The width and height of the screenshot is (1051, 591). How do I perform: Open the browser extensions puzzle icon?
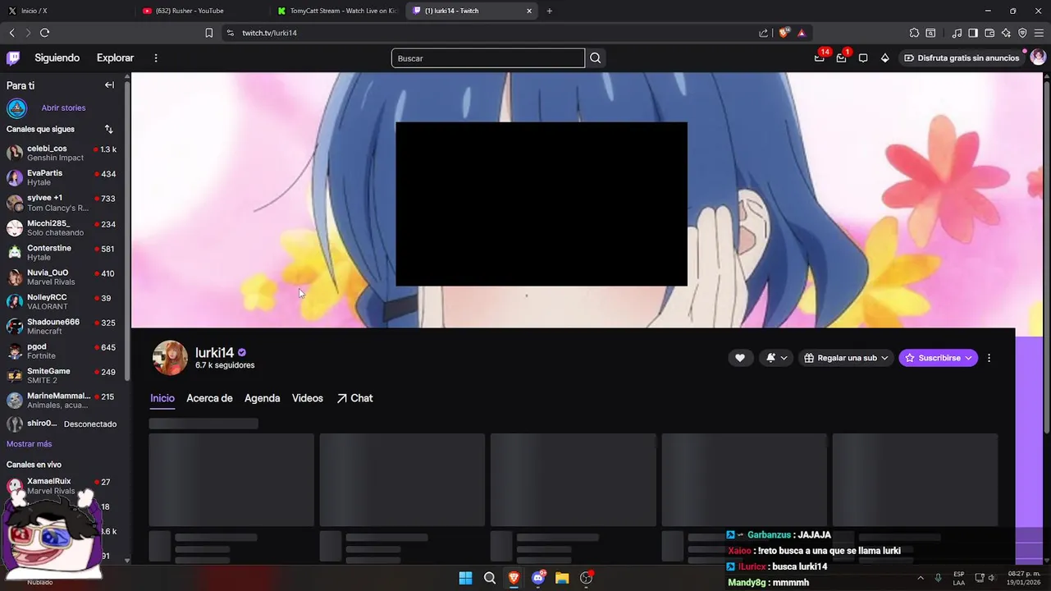coord(914,33)
